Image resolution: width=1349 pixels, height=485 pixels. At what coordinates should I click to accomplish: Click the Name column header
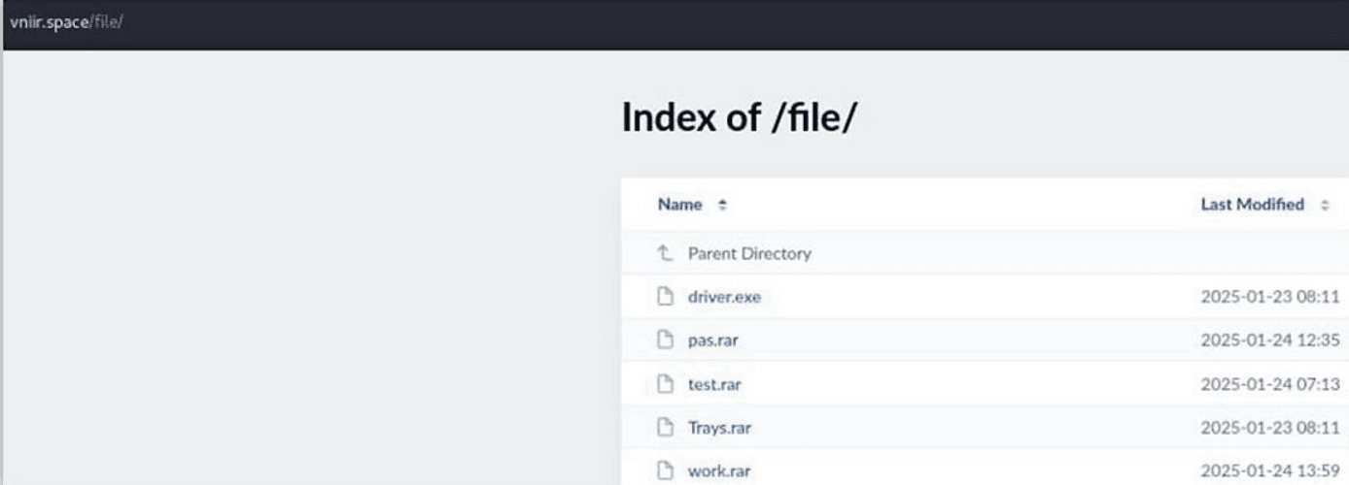pos(679,205)
